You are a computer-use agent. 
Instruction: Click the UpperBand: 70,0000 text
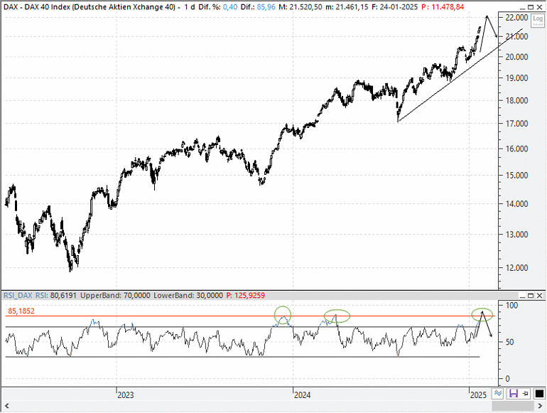(115, 295)
